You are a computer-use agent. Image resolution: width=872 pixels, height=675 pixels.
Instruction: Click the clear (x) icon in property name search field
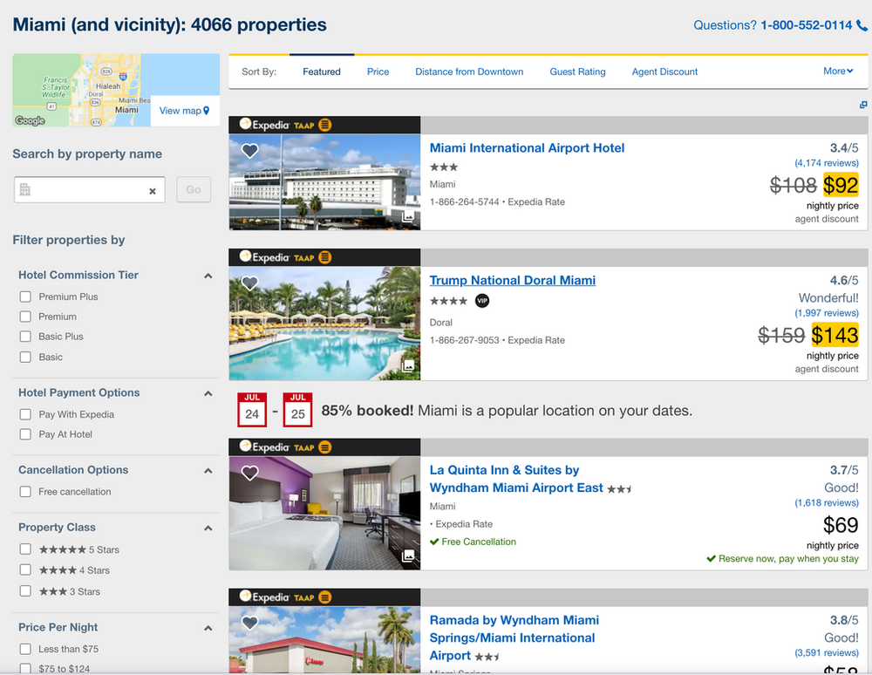pos(151,190)
